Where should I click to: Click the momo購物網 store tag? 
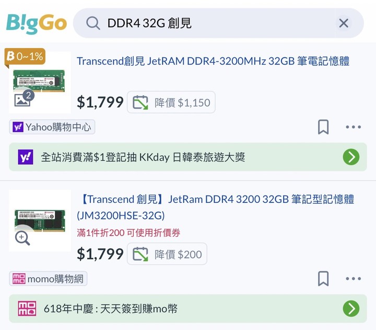[x=48, y=279]
